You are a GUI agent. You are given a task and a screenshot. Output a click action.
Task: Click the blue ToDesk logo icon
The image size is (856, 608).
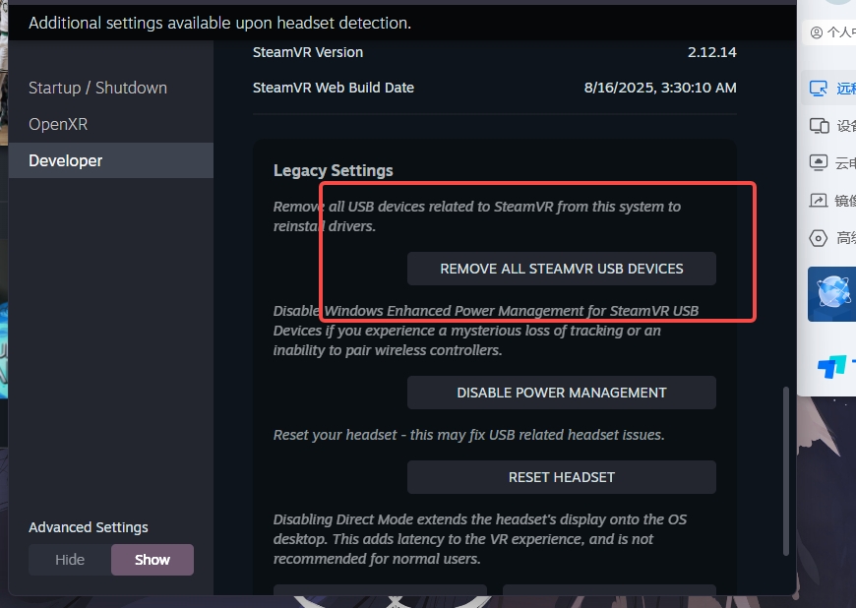[x=832, y=366]
